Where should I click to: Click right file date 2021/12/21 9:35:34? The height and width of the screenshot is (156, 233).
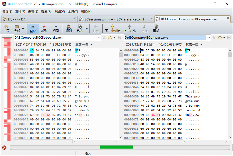(140, 44)
